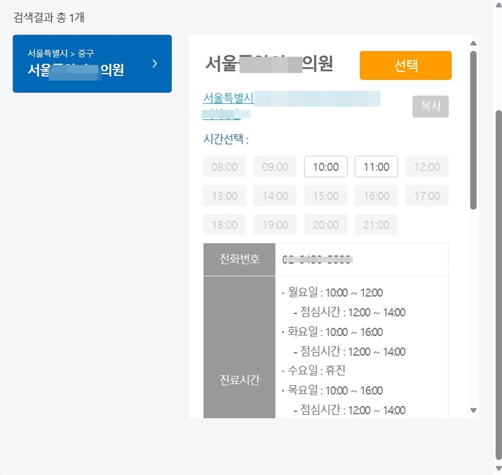Click the 시간선택 label

coord(226,139)
